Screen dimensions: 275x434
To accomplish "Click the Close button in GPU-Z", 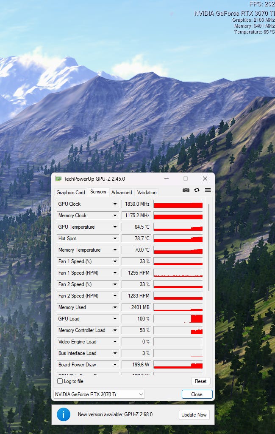I will (x=197, y=394).
